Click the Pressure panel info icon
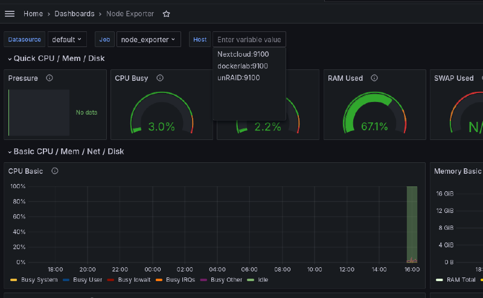This screenshot has width=483, height=298. pyautogui.click(x=50, y=78)
